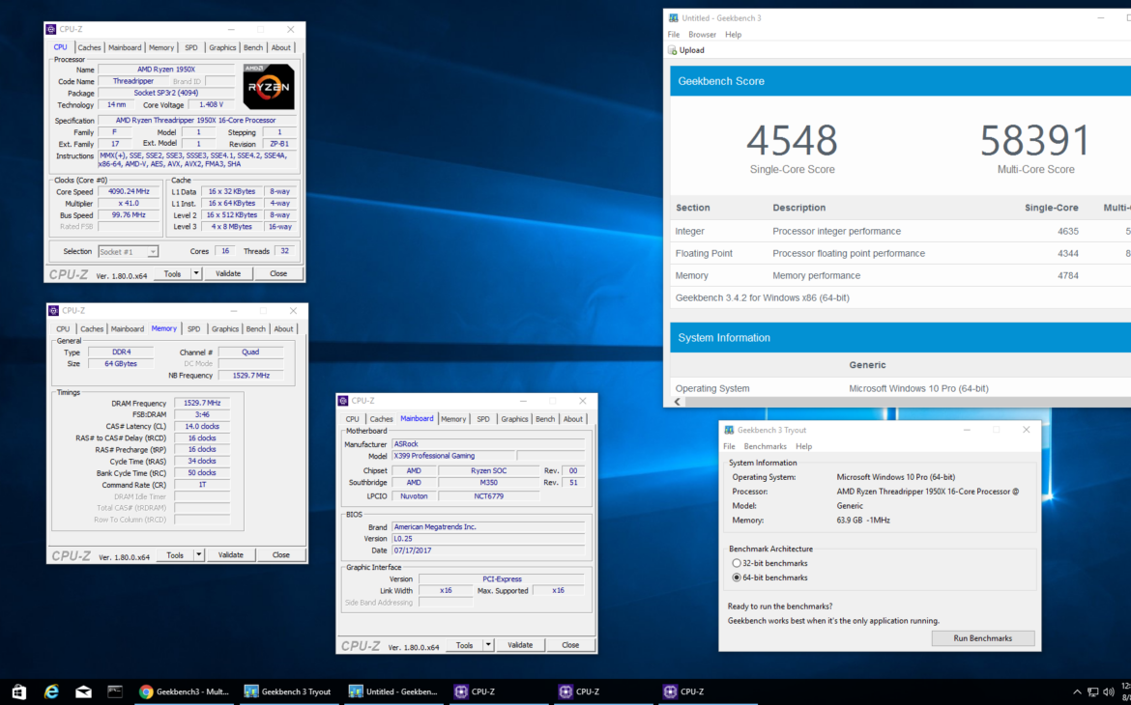Open Command Prompt from the taskbar
The width and height of the screenshot is (1131, 705).
coord(116,691)
